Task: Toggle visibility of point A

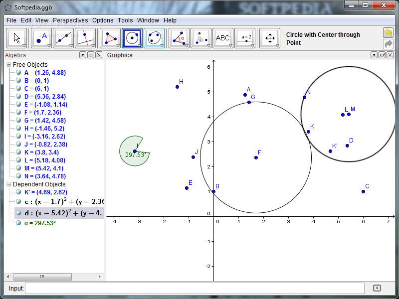Action: pos(18,72)
